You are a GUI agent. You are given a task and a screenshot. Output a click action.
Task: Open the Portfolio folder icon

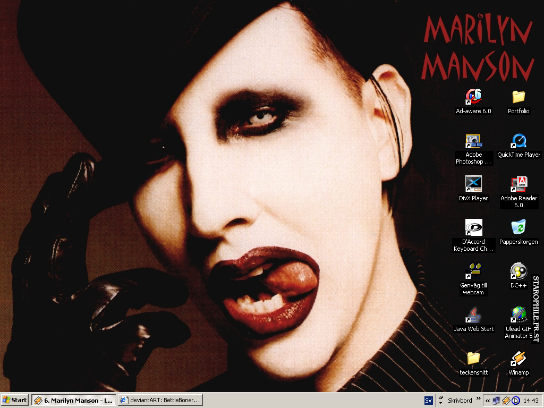tap(518, 97)
